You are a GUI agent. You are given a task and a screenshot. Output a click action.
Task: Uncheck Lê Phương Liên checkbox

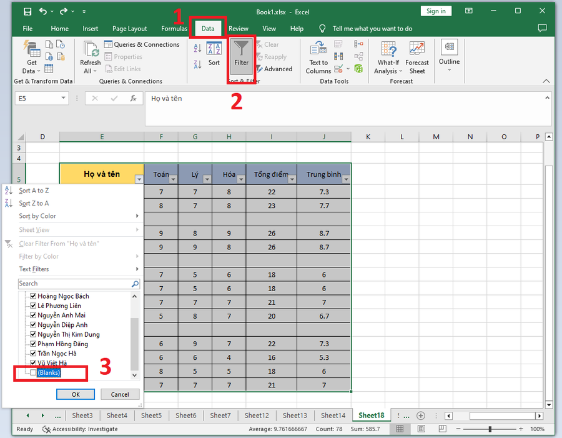pyautogui.click(x=33, y=306)
